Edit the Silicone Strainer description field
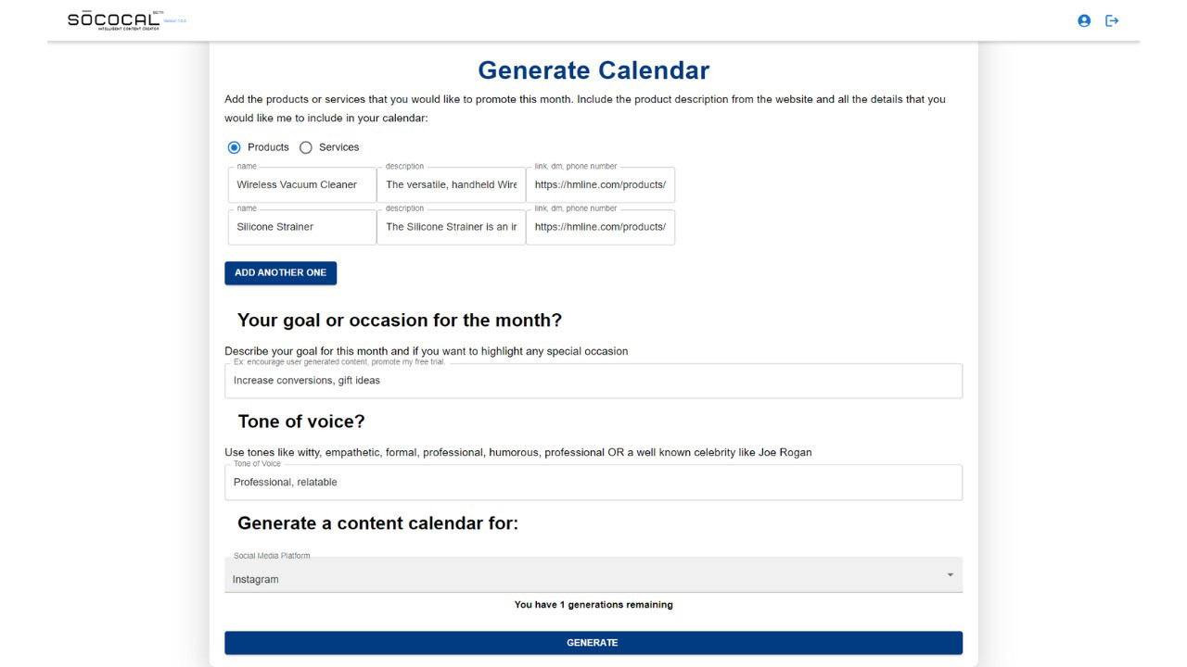 coord(451,227)
